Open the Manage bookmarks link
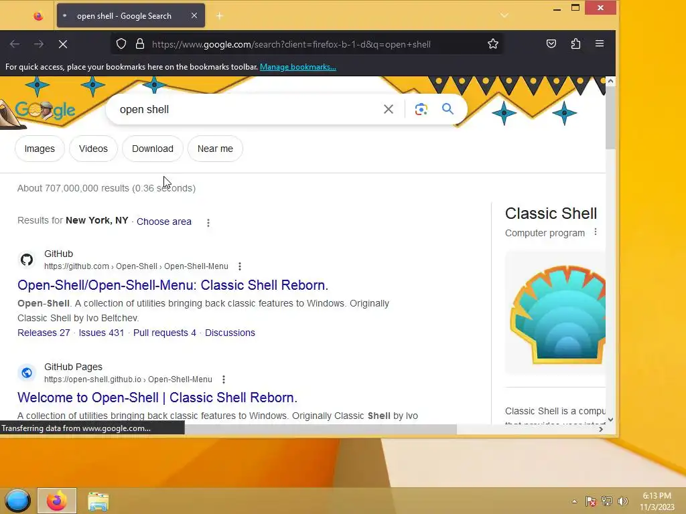 tap(298, 67)
